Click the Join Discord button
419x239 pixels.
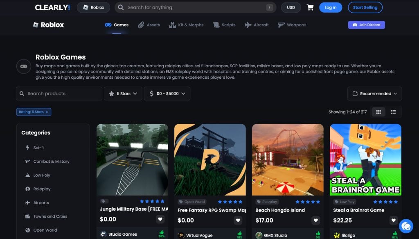tap(366, 25)
